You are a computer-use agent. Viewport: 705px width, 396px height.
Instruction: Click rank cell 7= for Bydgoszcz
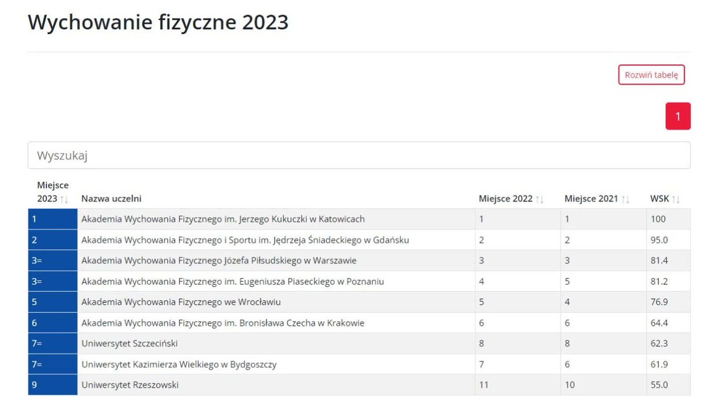(x=53, y=364)
